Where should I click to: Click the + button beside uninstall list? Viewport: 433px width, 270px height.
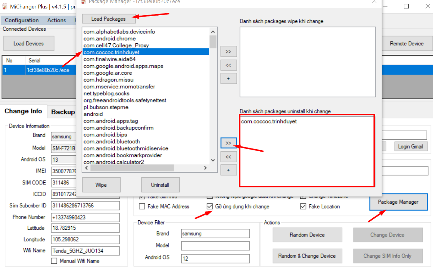click(228, 170)
